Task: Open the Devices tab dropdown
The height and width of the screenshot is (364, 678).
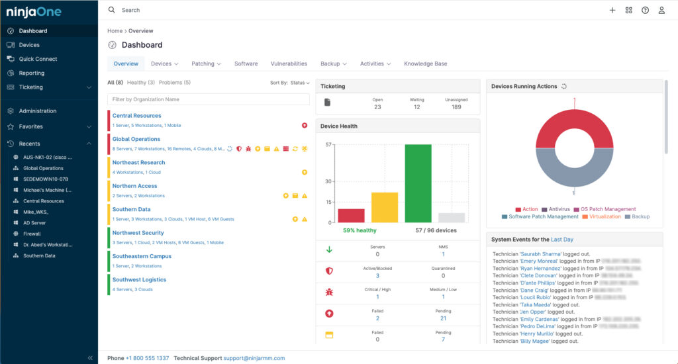Action: [164, 64]
